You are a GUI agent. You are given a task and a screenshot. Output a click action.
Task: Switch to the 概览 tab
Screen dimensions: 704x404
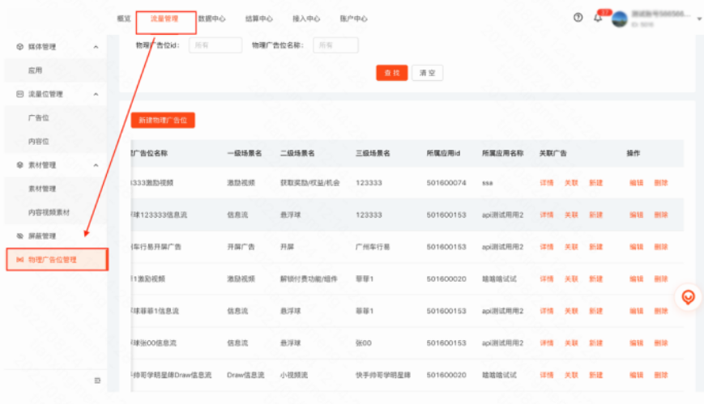(x=124, y=19)
